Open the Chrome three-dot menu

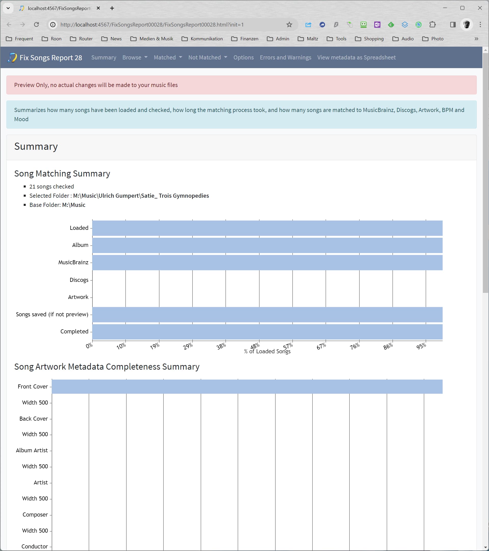coord(480,24)
